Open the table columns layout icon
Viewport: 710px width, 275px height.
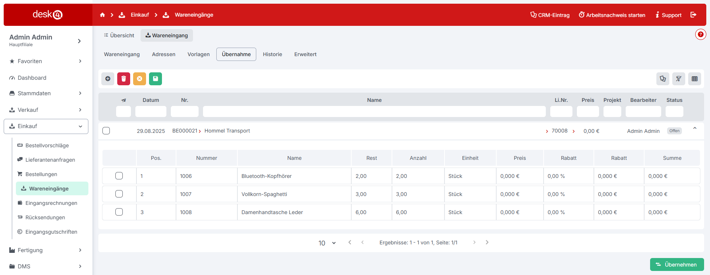694,79
